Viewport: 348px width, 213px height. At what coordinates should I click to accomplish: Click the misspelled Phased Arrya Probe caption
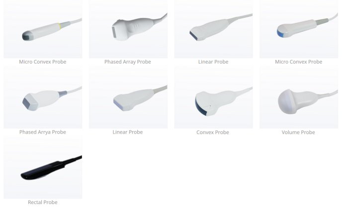pos(43,132)
